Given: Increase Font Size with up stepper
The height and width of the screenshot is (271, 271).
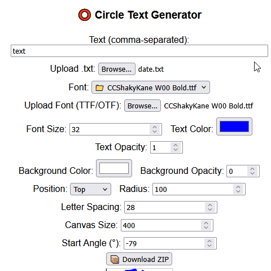Looking at the screenshot, I should click(155, 127).
